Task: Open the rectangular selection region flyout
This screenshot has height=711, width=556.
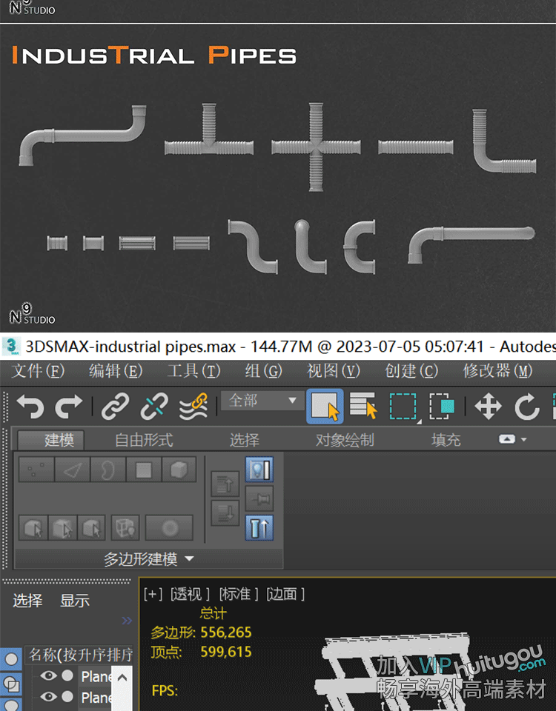Action: (x=403, y=406)
